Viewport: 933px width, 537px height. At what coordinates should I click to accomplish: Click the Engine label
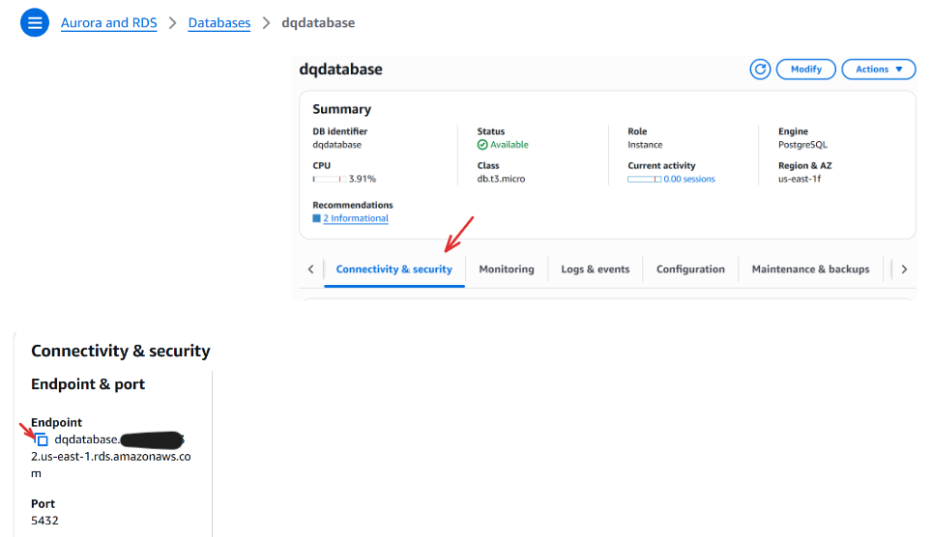click(793, 131)
